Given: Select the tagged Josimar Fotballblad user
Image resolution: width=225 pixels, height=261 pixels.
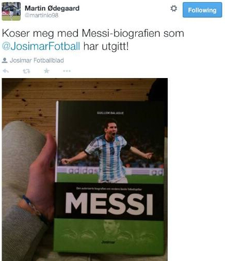Looking at the screenshot, I should click(x=37, y=60).
